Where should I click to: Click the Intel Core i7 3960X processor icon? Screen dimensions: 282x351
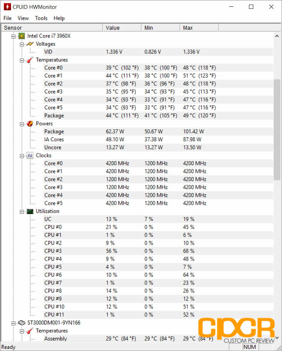(x=21, y=36)
